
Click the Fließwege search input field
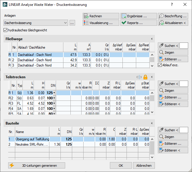click(x=184, y=46)
